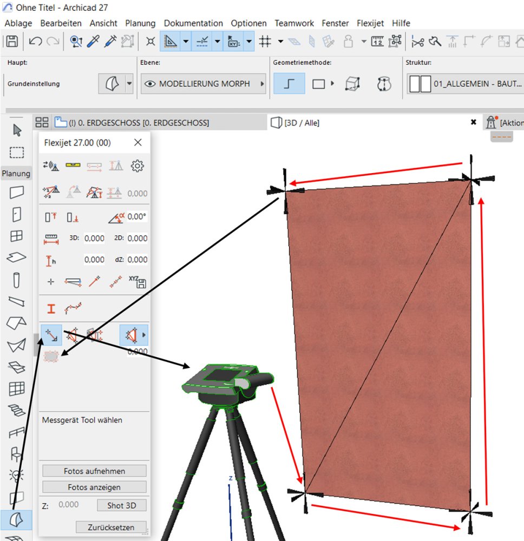Select box geometry method
Image resolution: width=524 pixels, height=541 pixels.
(352, 84)
